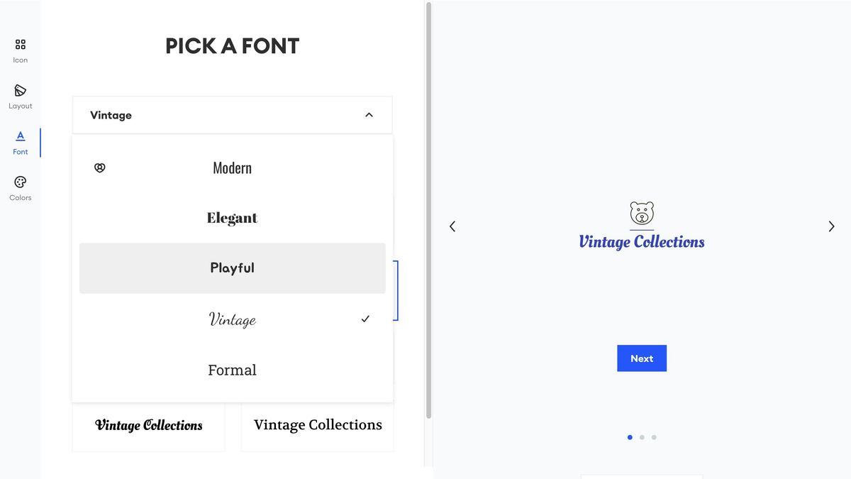851x479 pixels.
Task: Click the heart icon beside Modern
Action: 100,168
